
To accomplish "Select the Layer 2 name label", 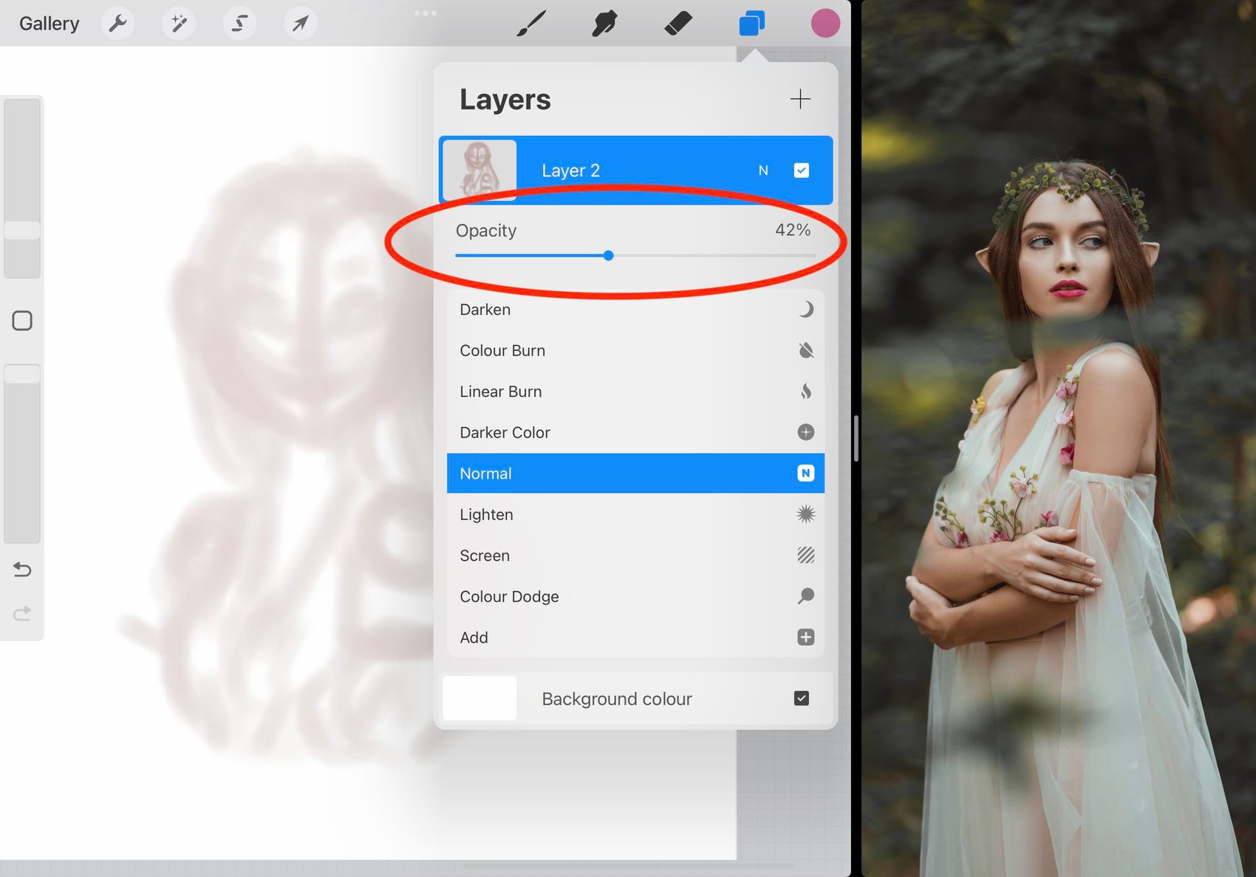I will 570,171.
